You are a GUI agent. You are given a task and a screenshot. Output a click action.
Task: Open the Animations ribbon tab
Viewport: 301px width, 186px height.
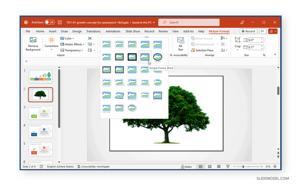tap(113, 31)
